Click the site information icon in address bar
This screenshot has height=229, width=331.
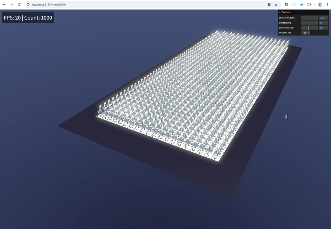[x=28, y=5]
